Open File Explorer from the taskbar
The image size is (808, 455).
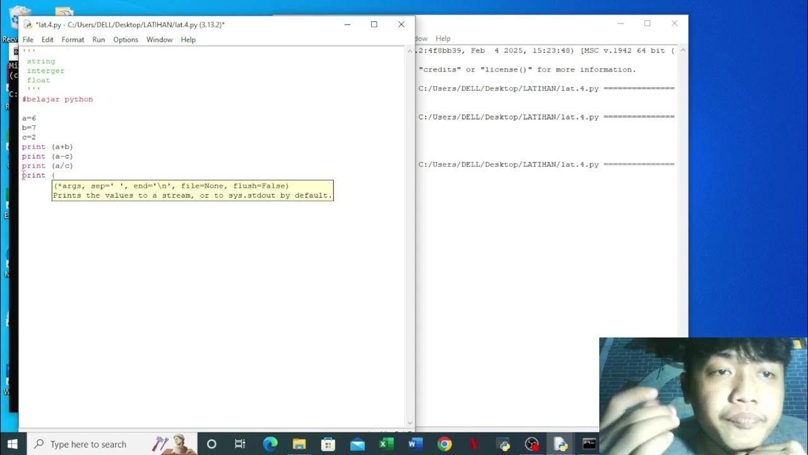(299, 444)
